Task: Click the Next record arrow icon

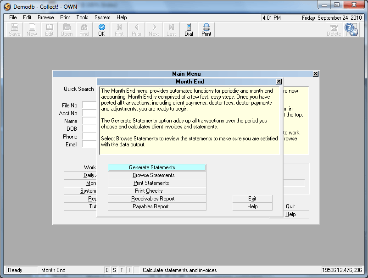Action: (x=154, y=30)
